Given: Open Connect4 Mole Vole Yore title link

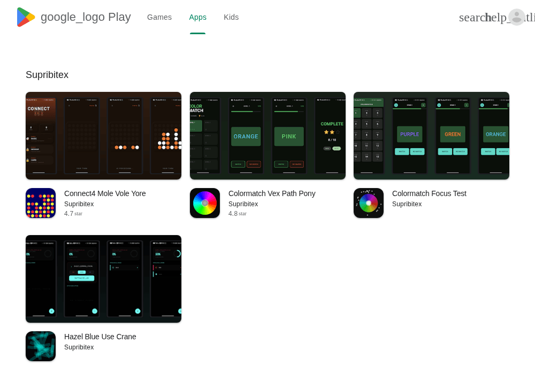Looking at the screenshot, I should click(x=105, y=193).
